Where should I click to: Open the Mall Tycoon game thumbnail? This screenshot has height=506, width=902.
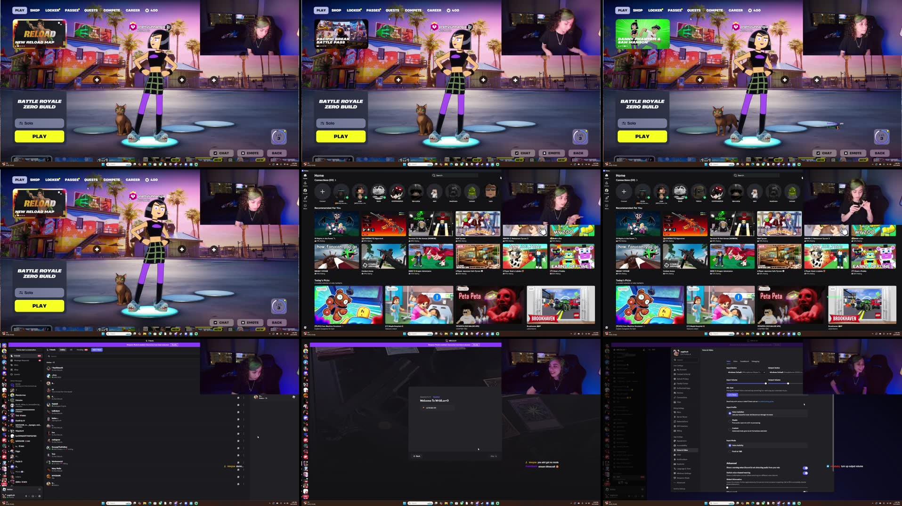[478, 225]
